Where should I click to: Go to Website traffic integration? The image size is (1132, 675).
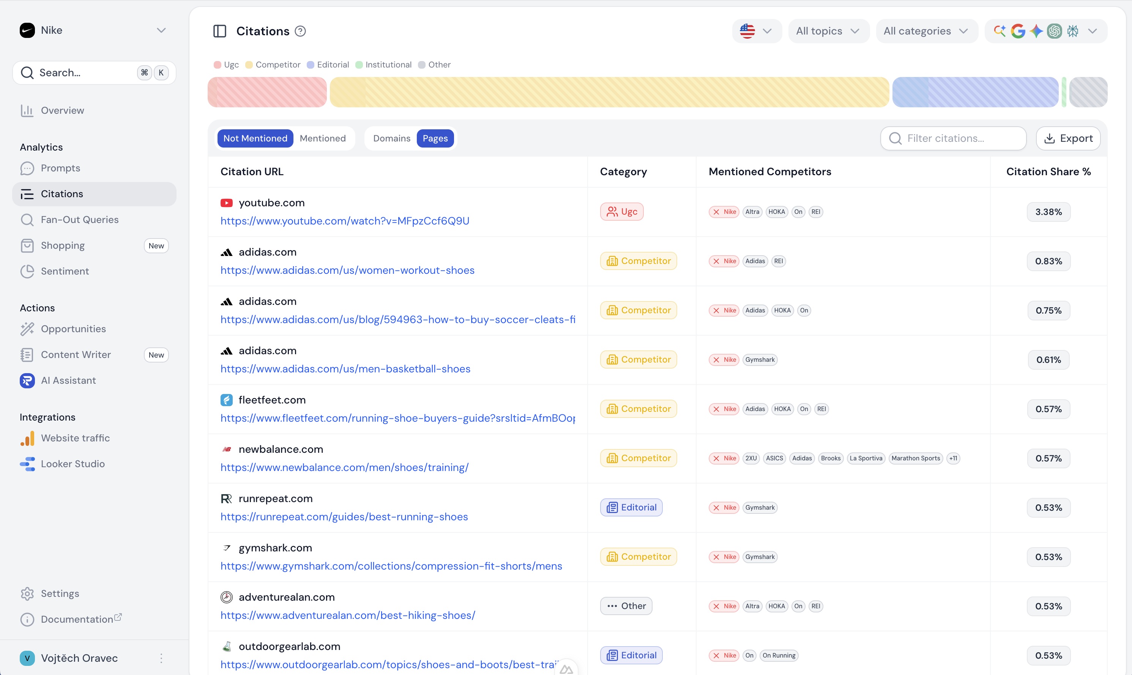point(75,438)
